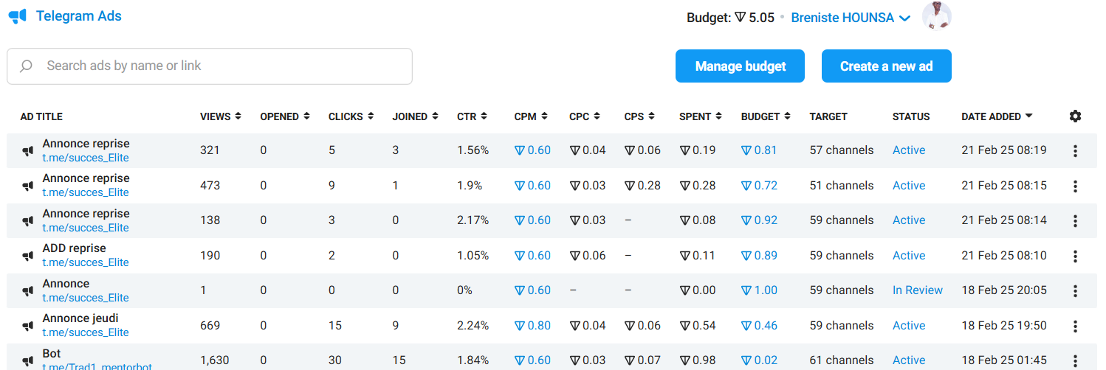Open ADD reprise ad title
Viewport: 1106px width, 370px height.
tap(74, 248)
